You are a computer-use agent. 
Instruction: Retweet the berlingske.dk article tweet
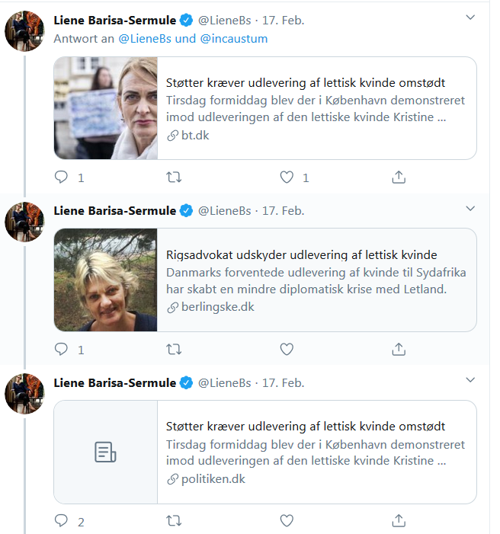pyautogui.click(x=174, y=349)
